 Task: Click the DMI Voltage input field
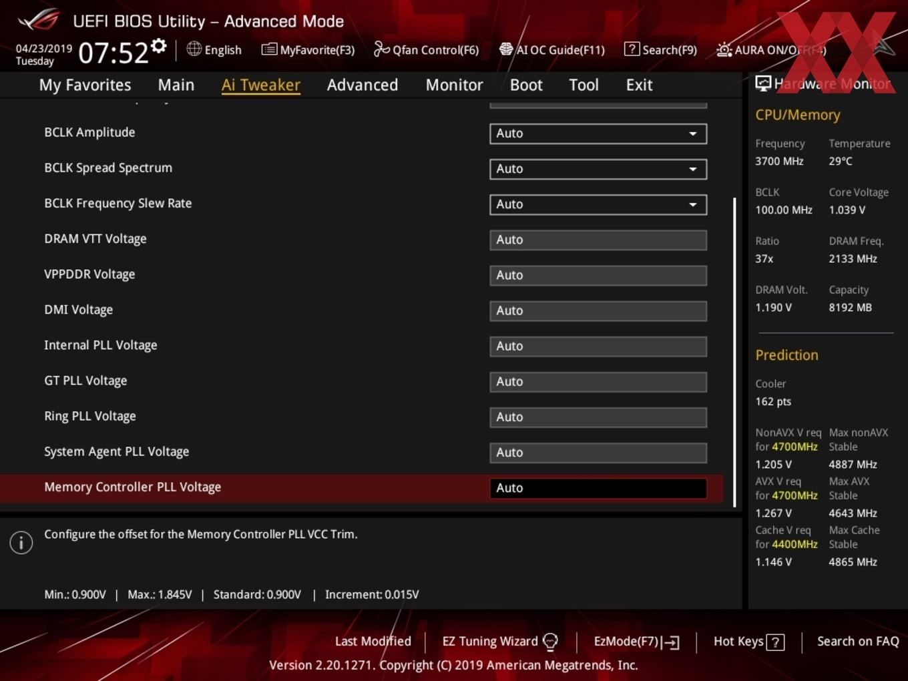[598, 310]
